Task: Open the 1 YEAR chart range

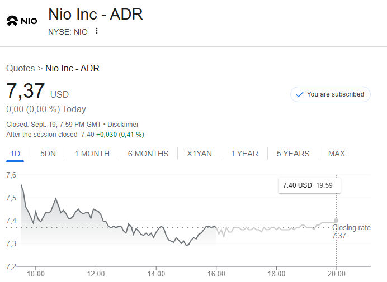Action: coord(244,154)
